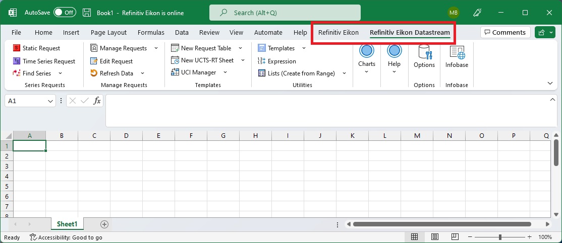
Task: Open Infobase
Action: [x=457, y=57]
